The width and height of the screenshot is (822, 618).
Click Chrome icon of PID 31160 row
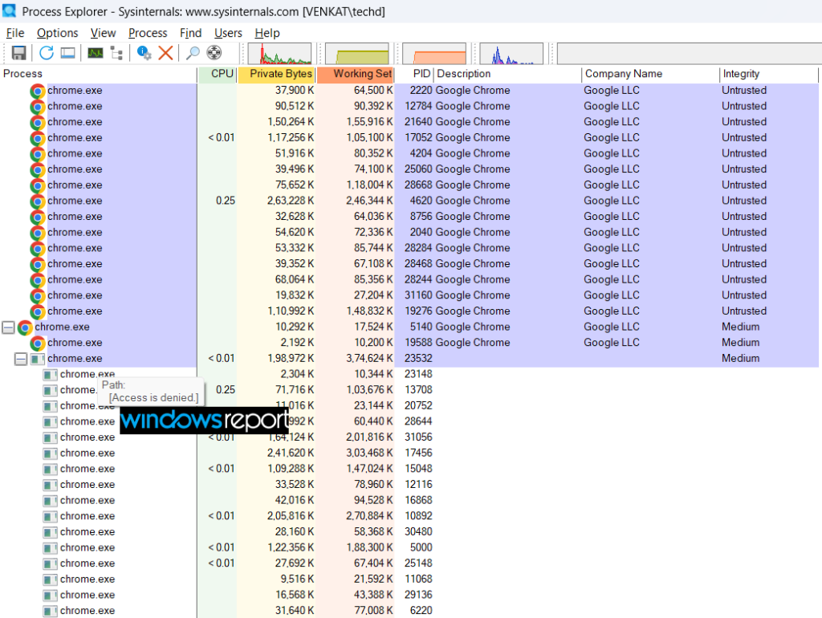point(37,296)
